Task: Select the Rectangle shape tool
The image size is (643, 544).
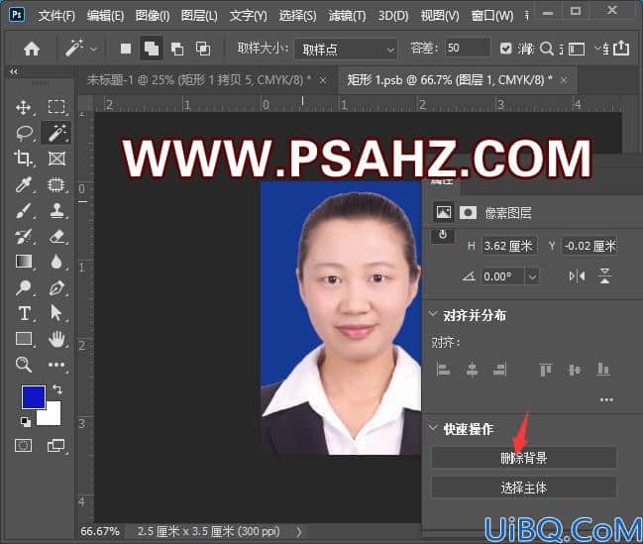Action: tap(24, 339)
